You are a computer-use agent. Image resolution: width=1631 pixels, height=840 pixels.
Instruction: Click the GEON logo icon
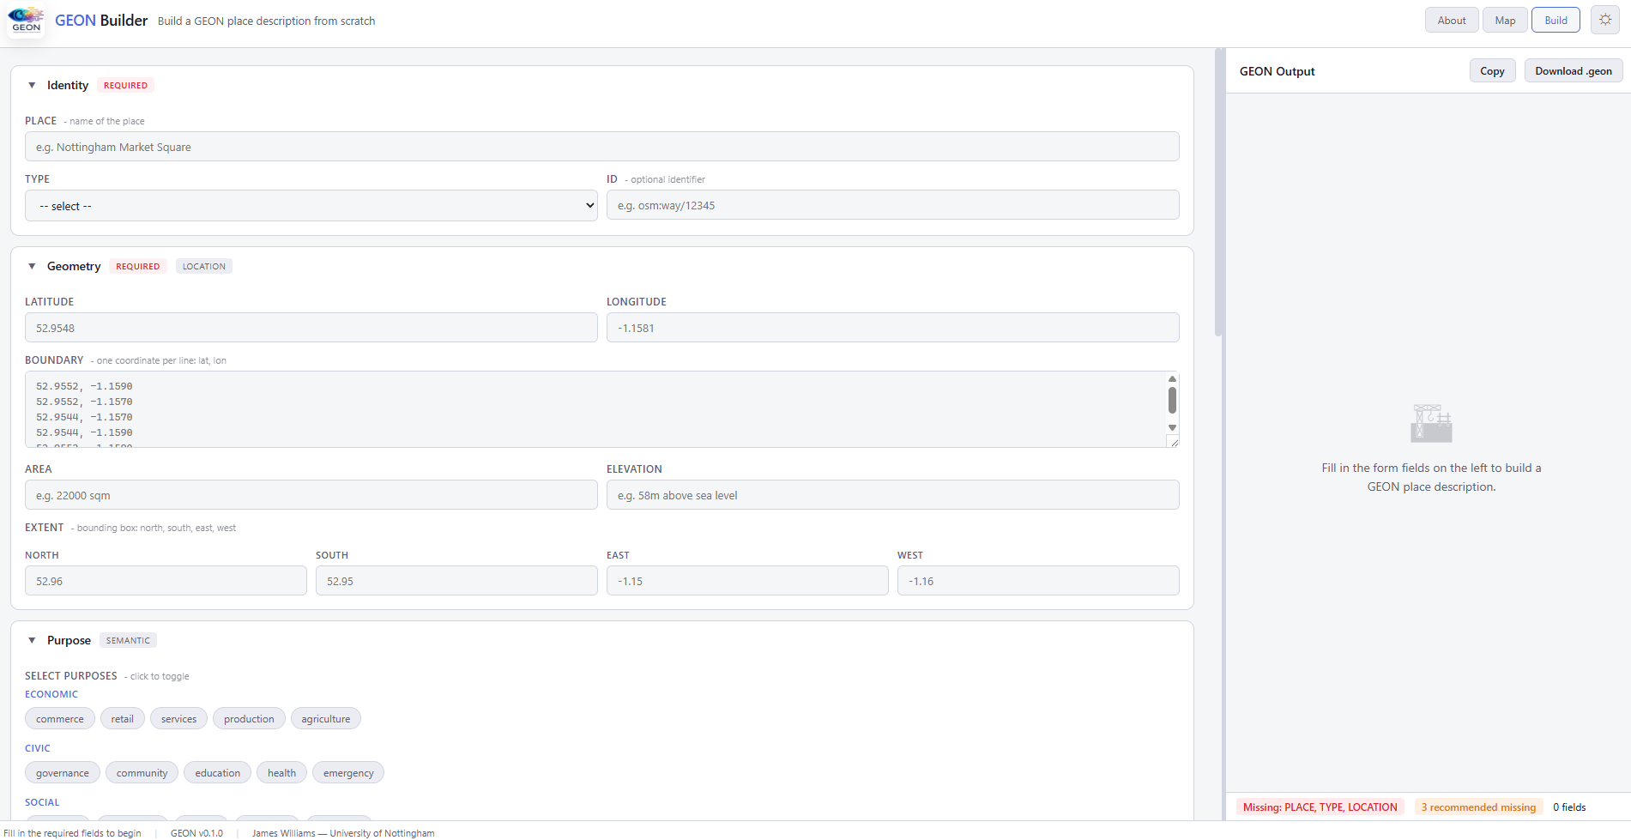26,20
